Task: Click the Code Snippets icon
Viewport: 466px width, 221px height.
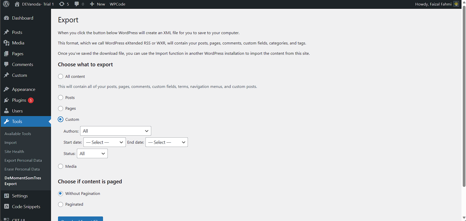Action: coord(7,207)
